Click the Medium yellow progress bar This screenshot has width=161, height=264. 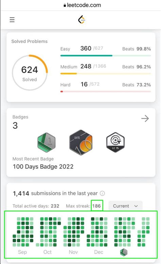point(106,74)
